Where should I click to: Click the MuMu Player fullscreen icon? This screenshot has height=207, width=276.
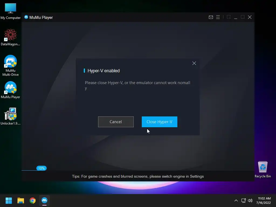coord(229,17)
